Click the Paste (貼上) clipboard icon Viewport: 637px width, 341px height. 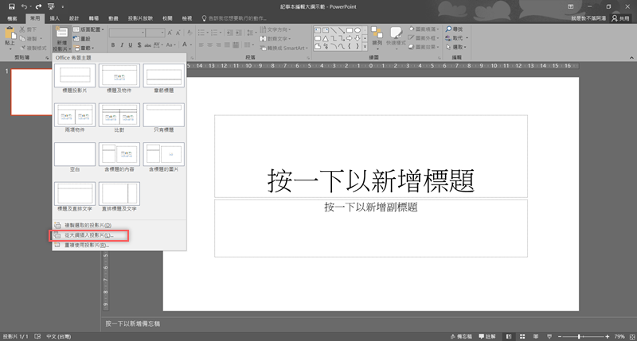[10, 35]
